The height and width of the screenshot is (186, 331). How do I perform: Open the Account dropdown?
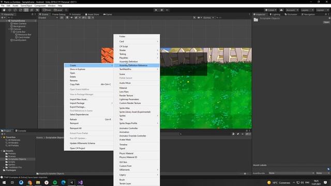click(292, 10)
